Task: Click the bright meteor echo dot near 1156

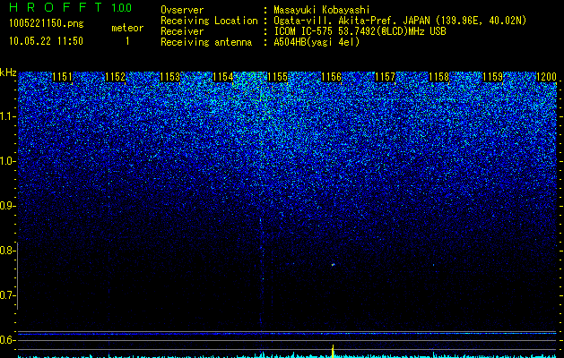Action: [333, 265]
